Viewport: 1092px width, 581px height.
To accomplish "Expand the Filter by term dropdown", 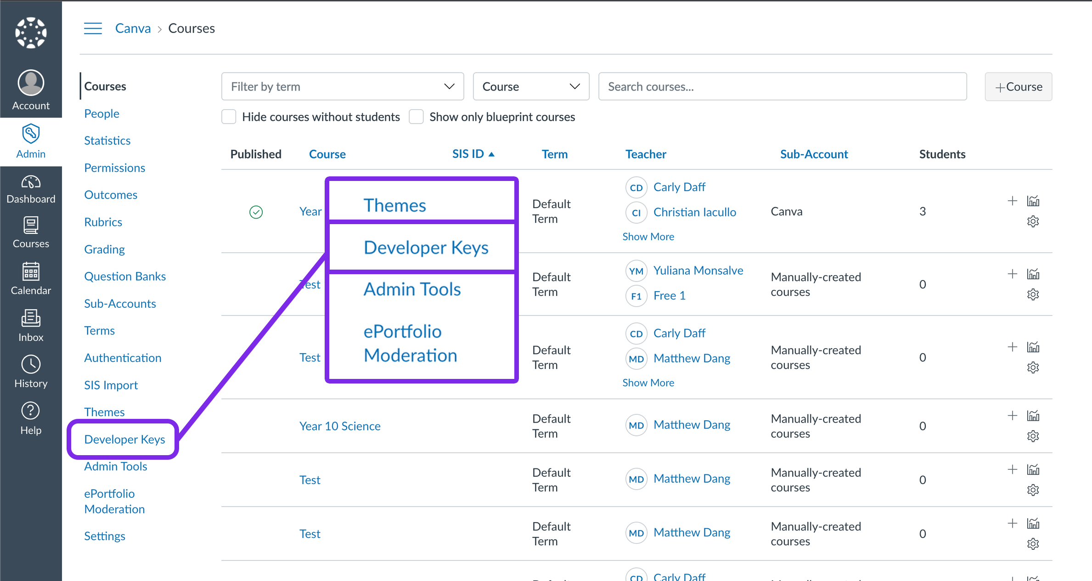I will click(x=342, y=86).
